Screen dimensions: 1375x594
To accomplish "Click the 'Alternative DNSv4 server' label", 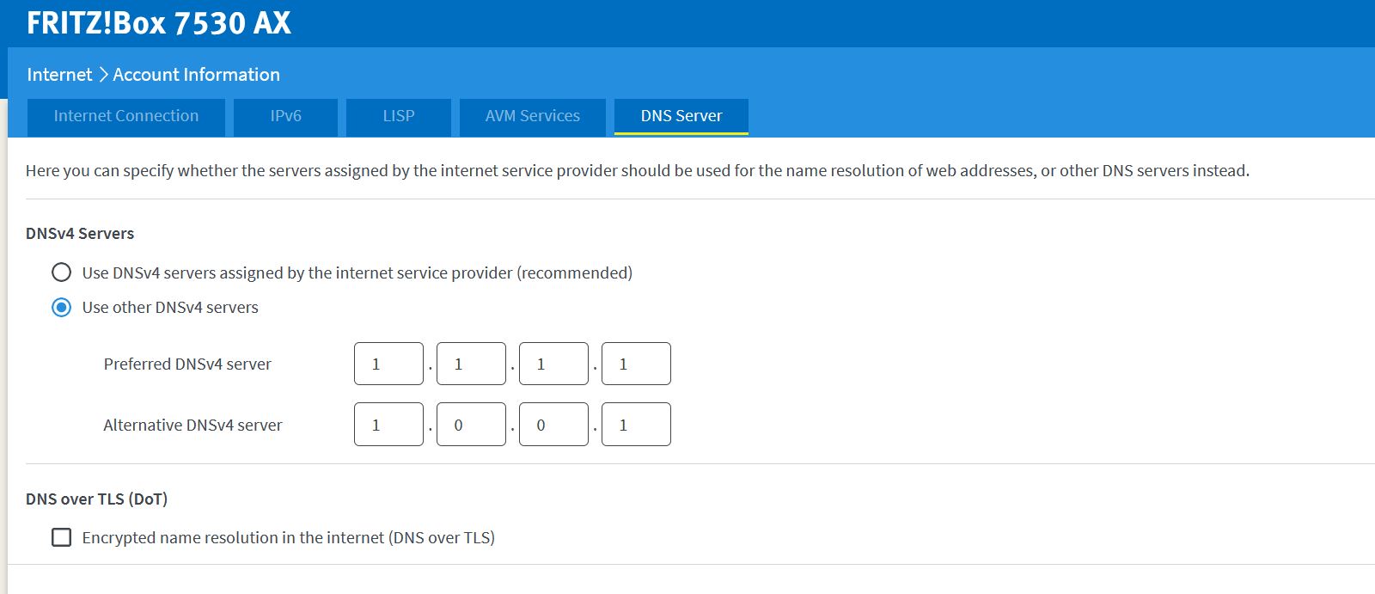I will coord(192,425).
